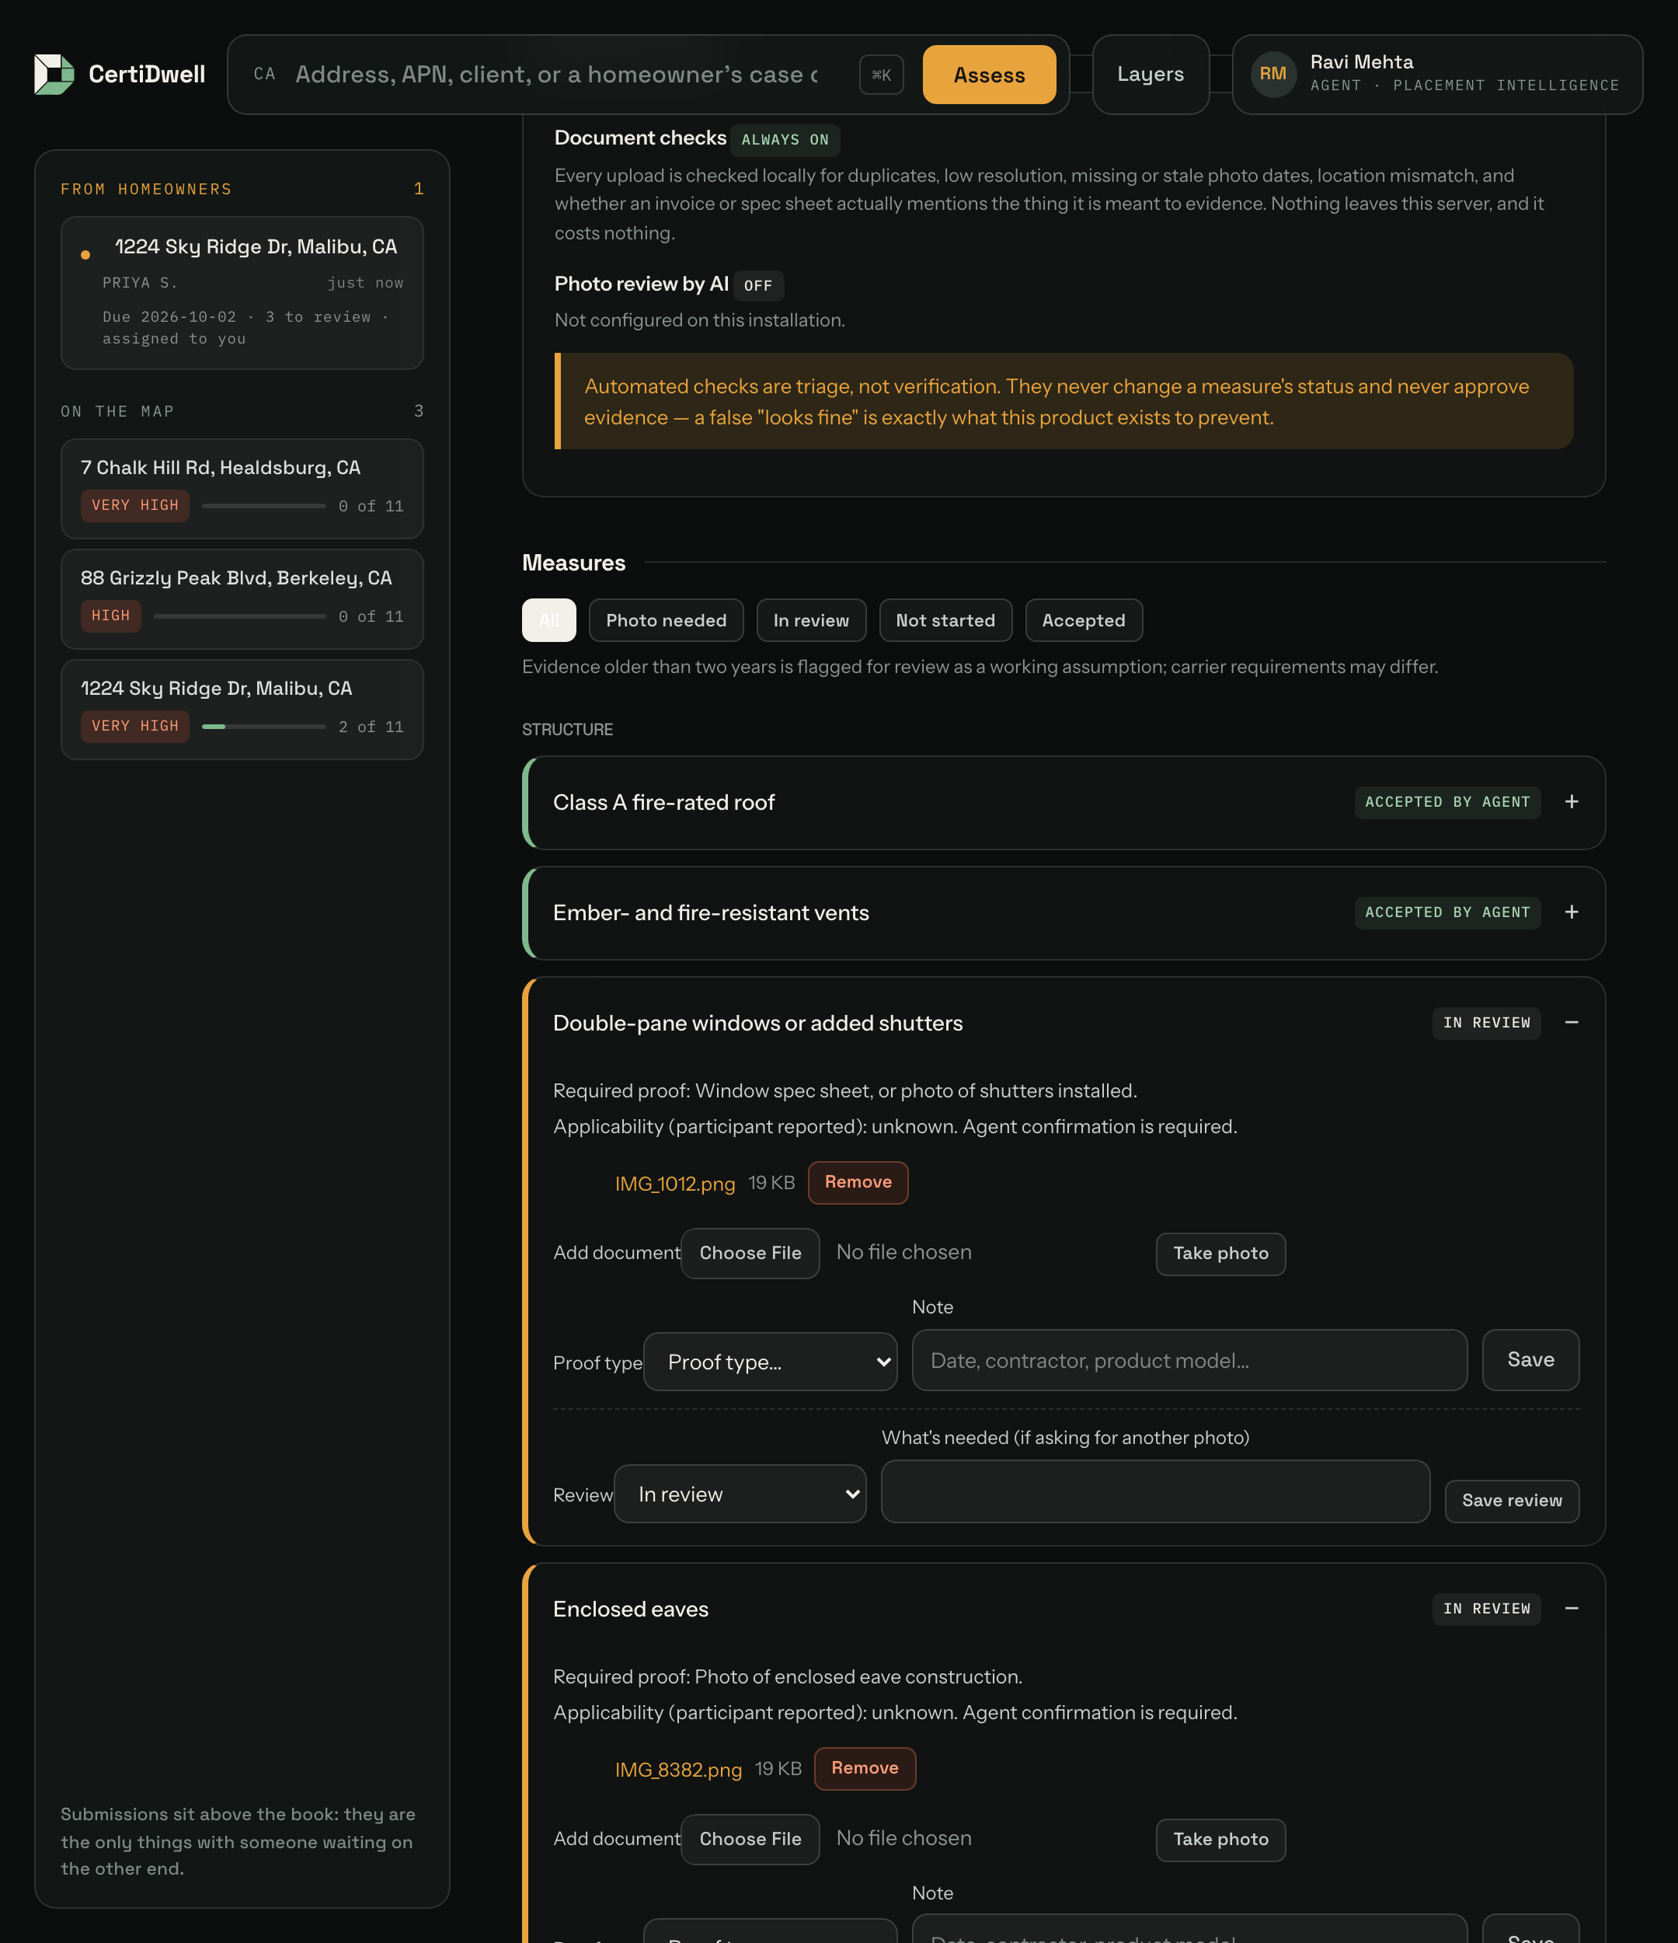Image resolution: width=1678 pixels, height=1943 pixels.
Task: Take photo for Double-pane windows
Action: click(1220, 1254)
